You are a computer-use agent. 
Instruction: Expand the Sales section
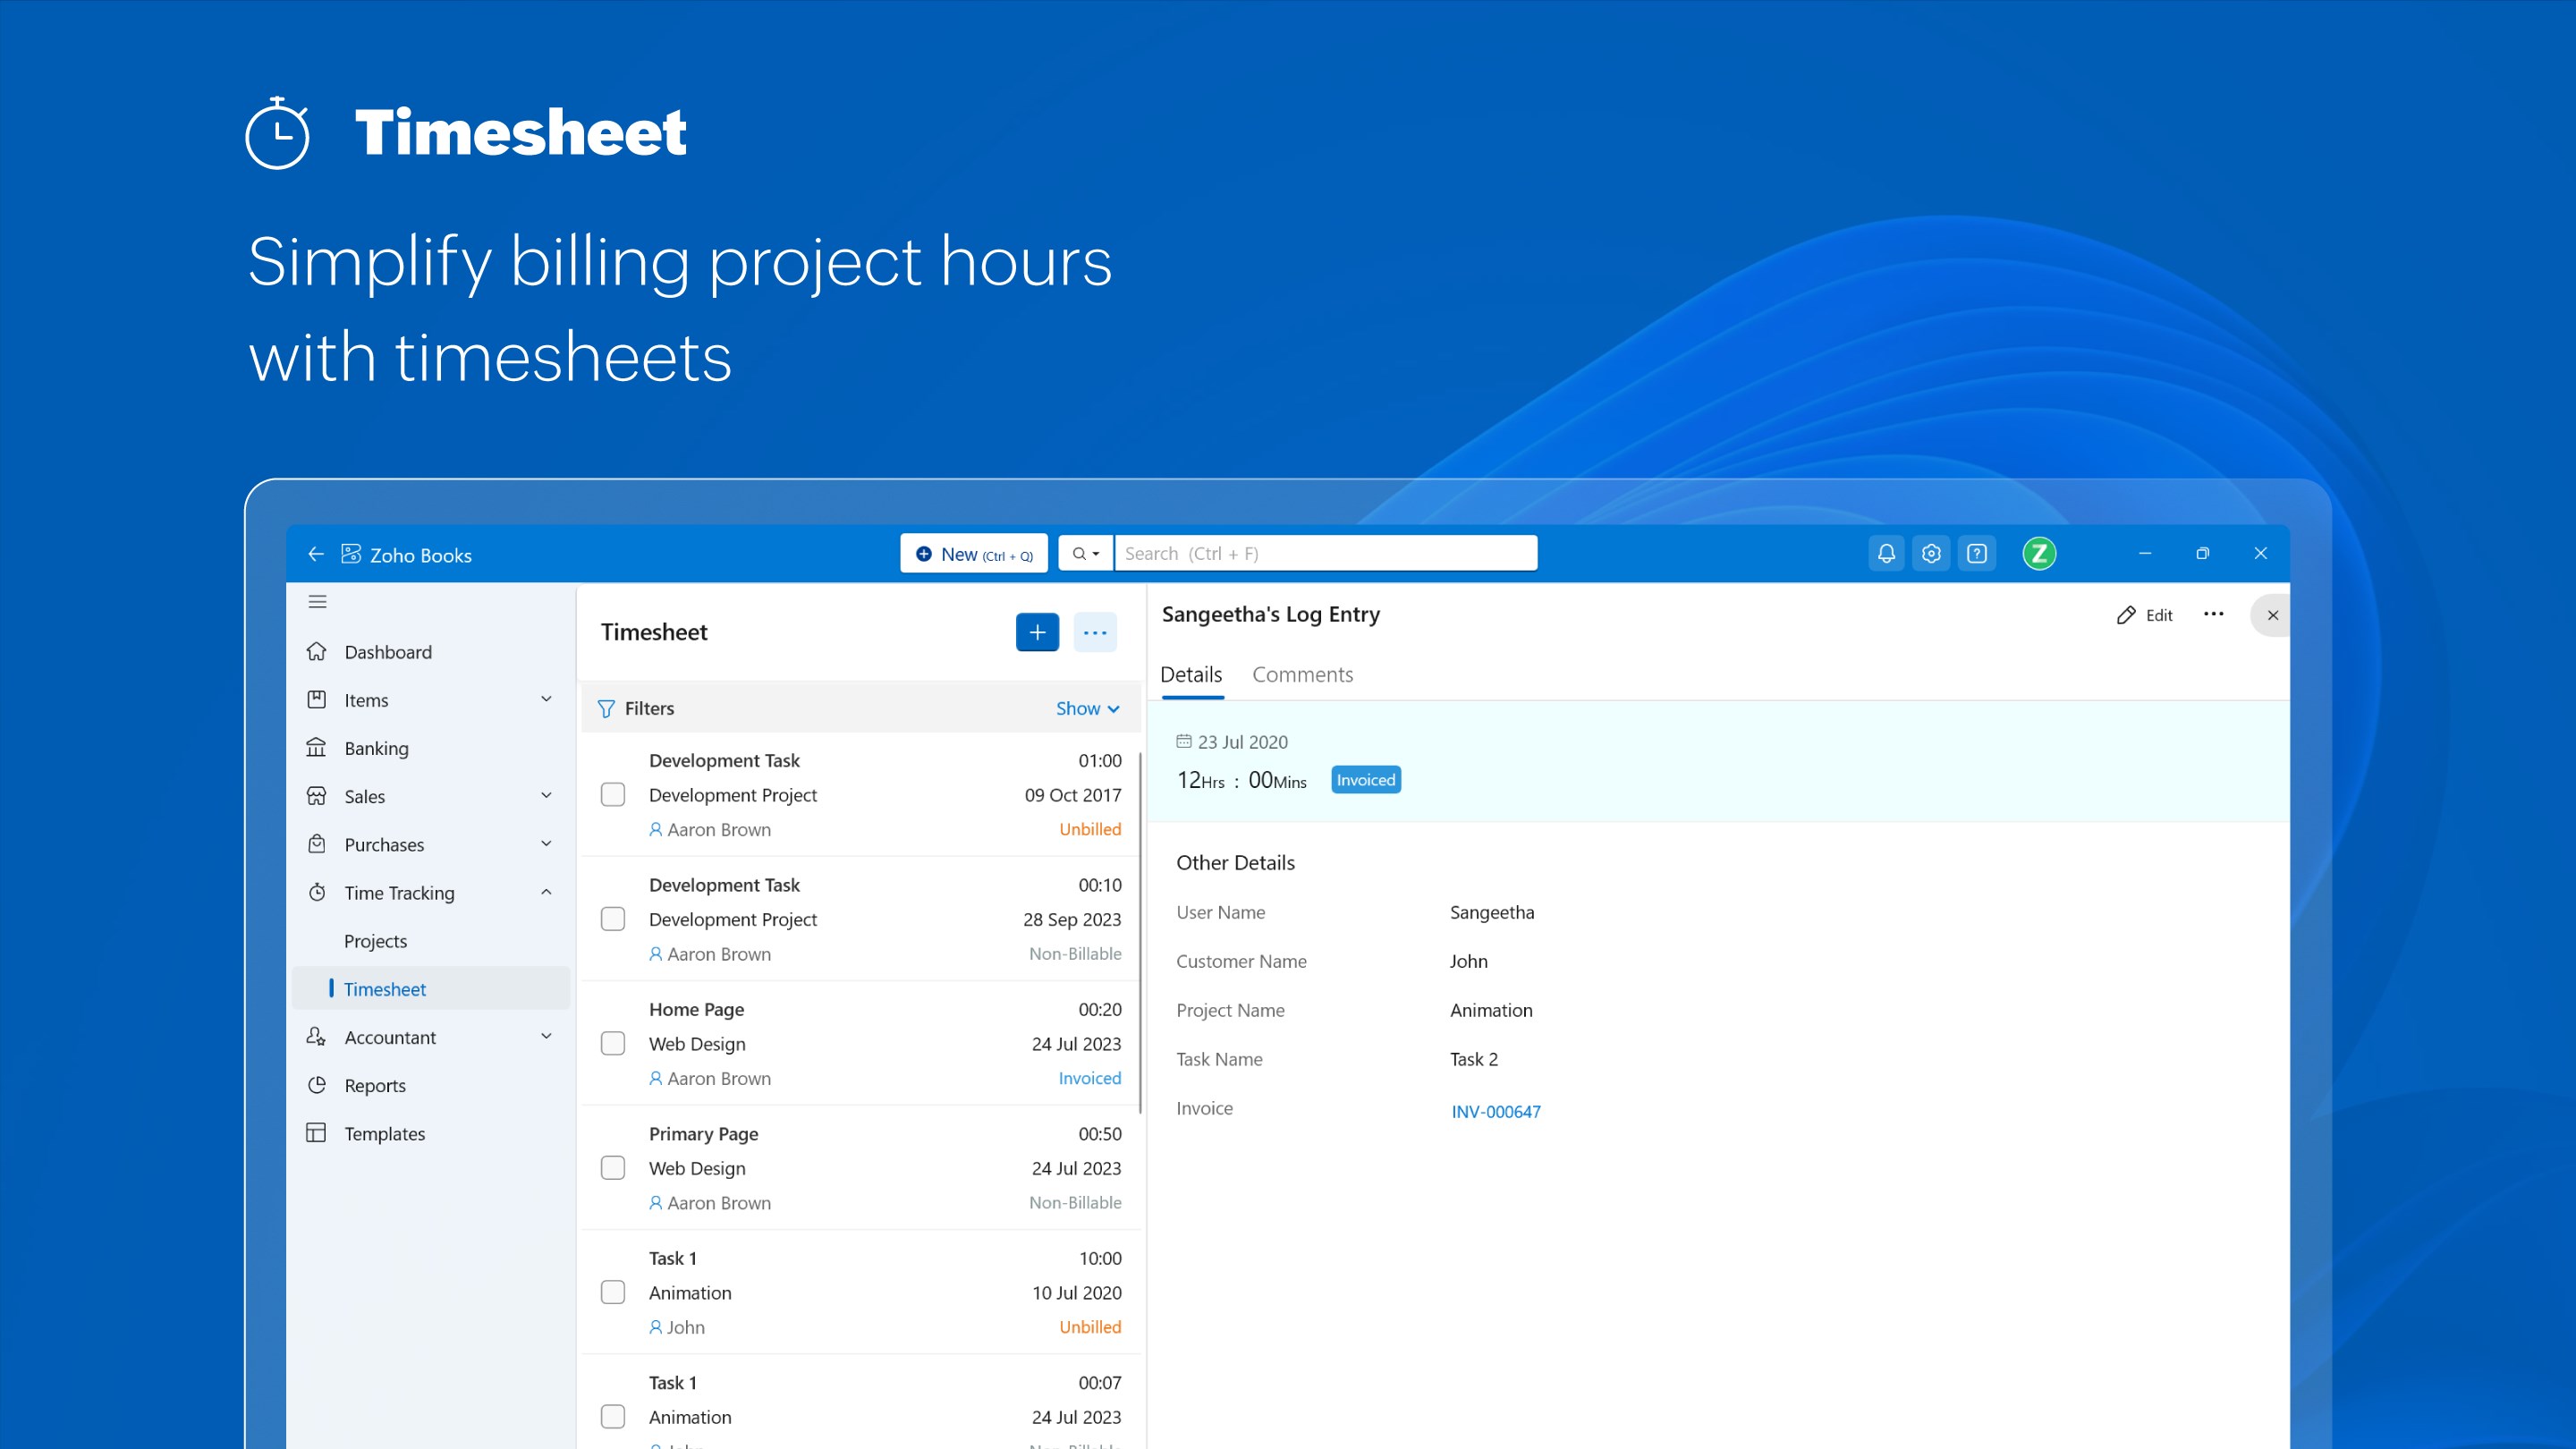click(546, 795)
